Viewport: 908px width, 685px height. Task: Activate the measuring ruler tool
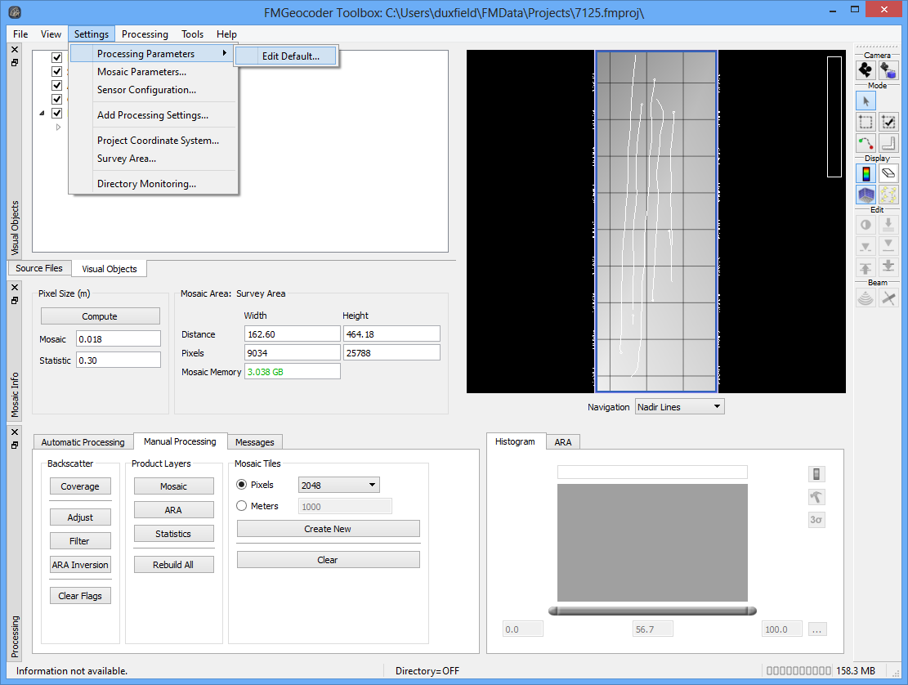888,144
